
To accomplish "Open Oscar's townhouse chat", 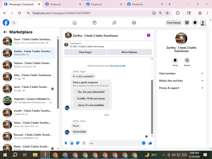I will click(28, 41).
